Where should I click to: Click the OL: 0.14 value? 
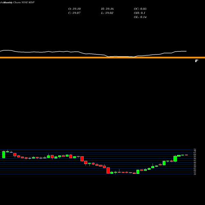coord(140,17)
